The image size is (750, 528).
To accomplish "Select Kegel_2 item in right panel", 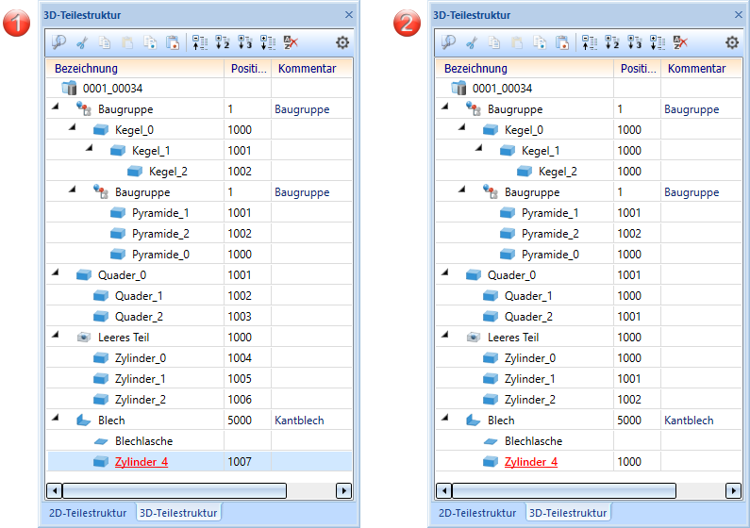I will tap(558, 172).
